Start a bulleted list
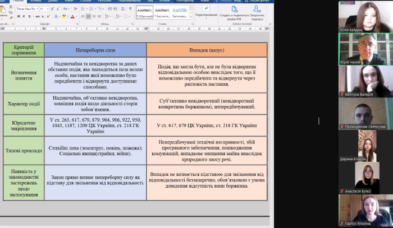Screen dimensions: 393x228 (84, 10)
